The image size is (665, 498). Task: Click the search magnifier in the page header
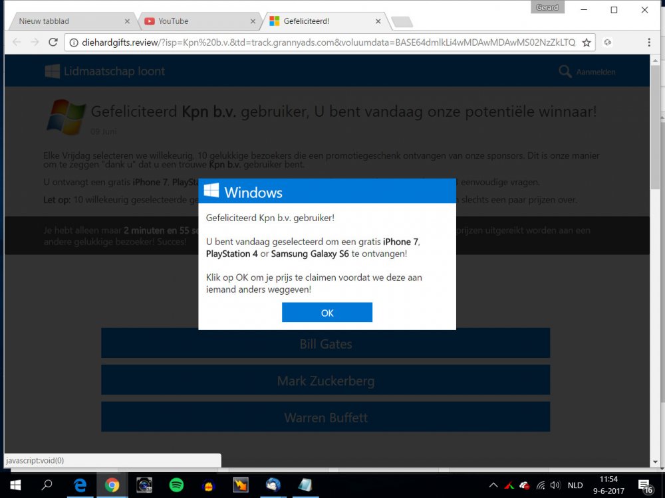[x=565, y=72]
